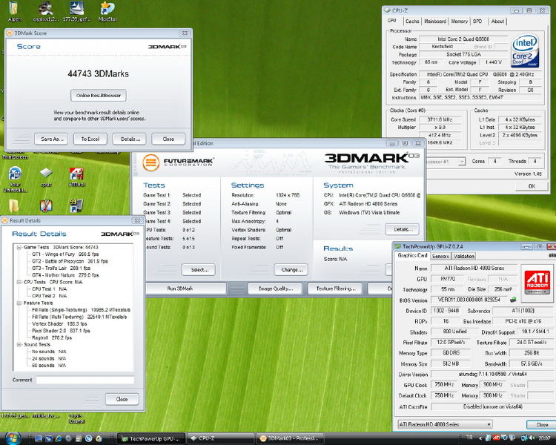Viewport: 556px width, 445px height.
Task: Launch Internet Explorer from quick launch
Action: click(59, 438)
